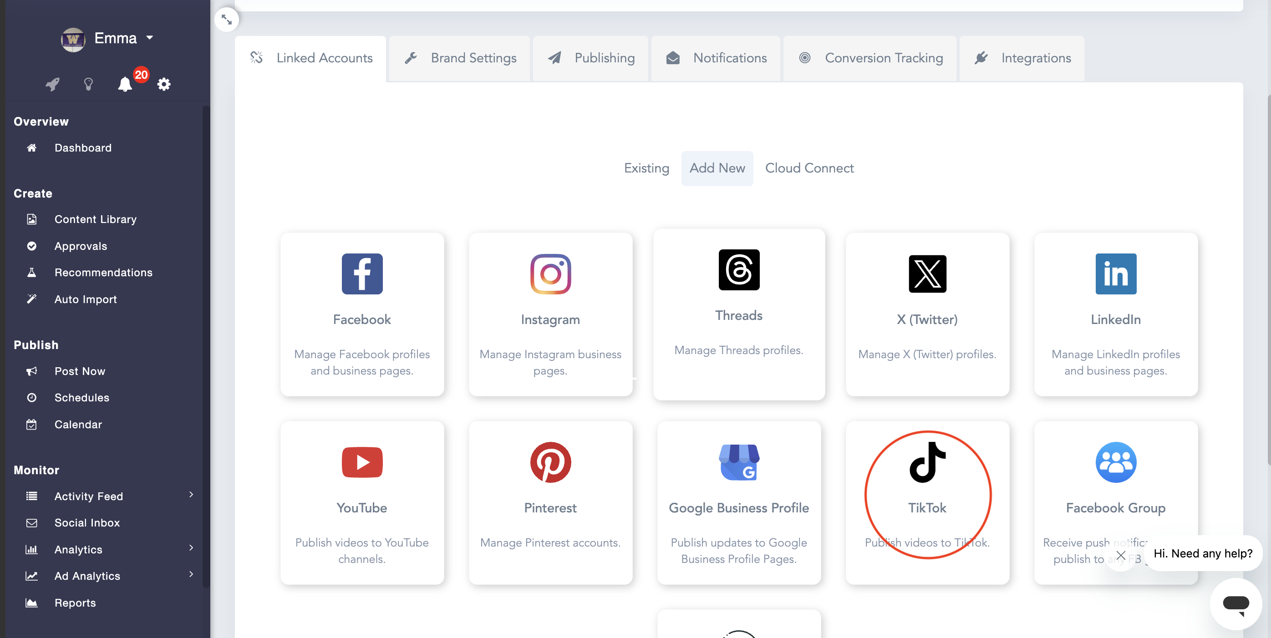Dismiss the 'Need any help?' popup
The height and width of the screenshot is (638, 1271).
(1120, 555)
